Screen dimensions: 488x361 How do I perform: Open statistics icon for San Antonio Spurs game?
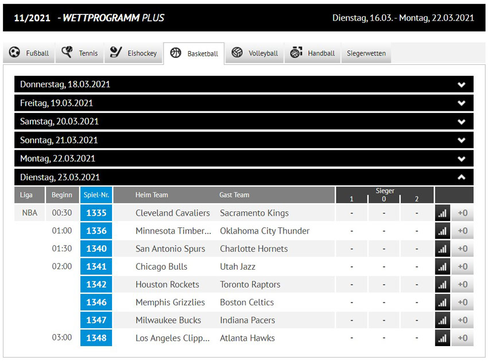[442, 249]
